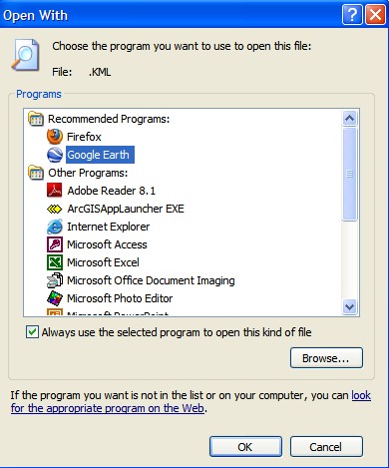Click the program list scrollbar thumb

(349, 174)
